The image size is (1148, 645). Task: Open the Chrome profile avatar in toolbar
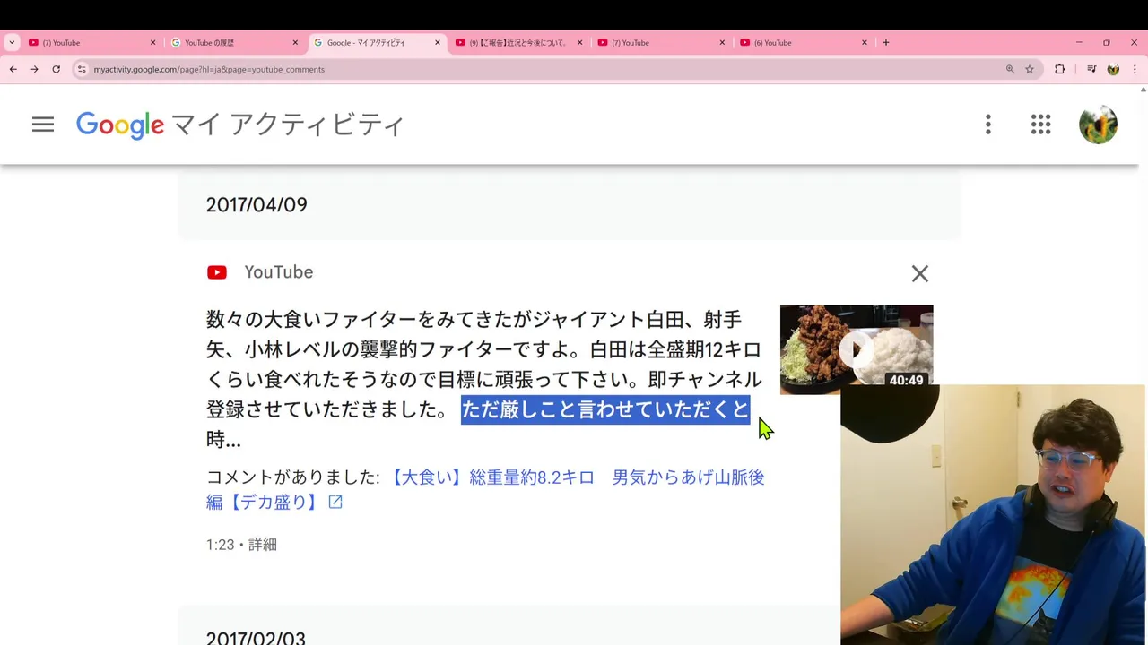pos(1113,69)
